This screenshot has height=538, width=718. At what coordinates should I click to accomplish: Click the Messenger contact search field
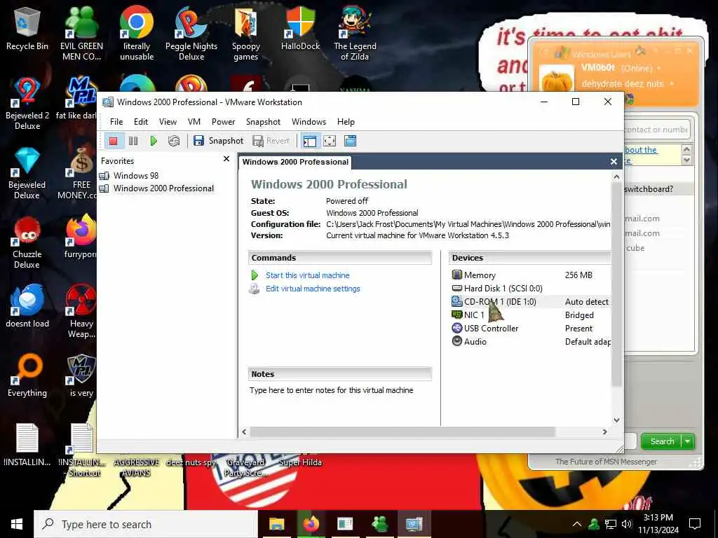tap(656, 130)
